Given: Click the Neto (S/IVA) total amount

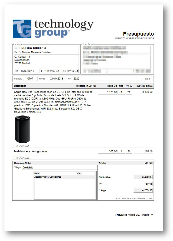Looking at the screenshot, I should point(143,177).
